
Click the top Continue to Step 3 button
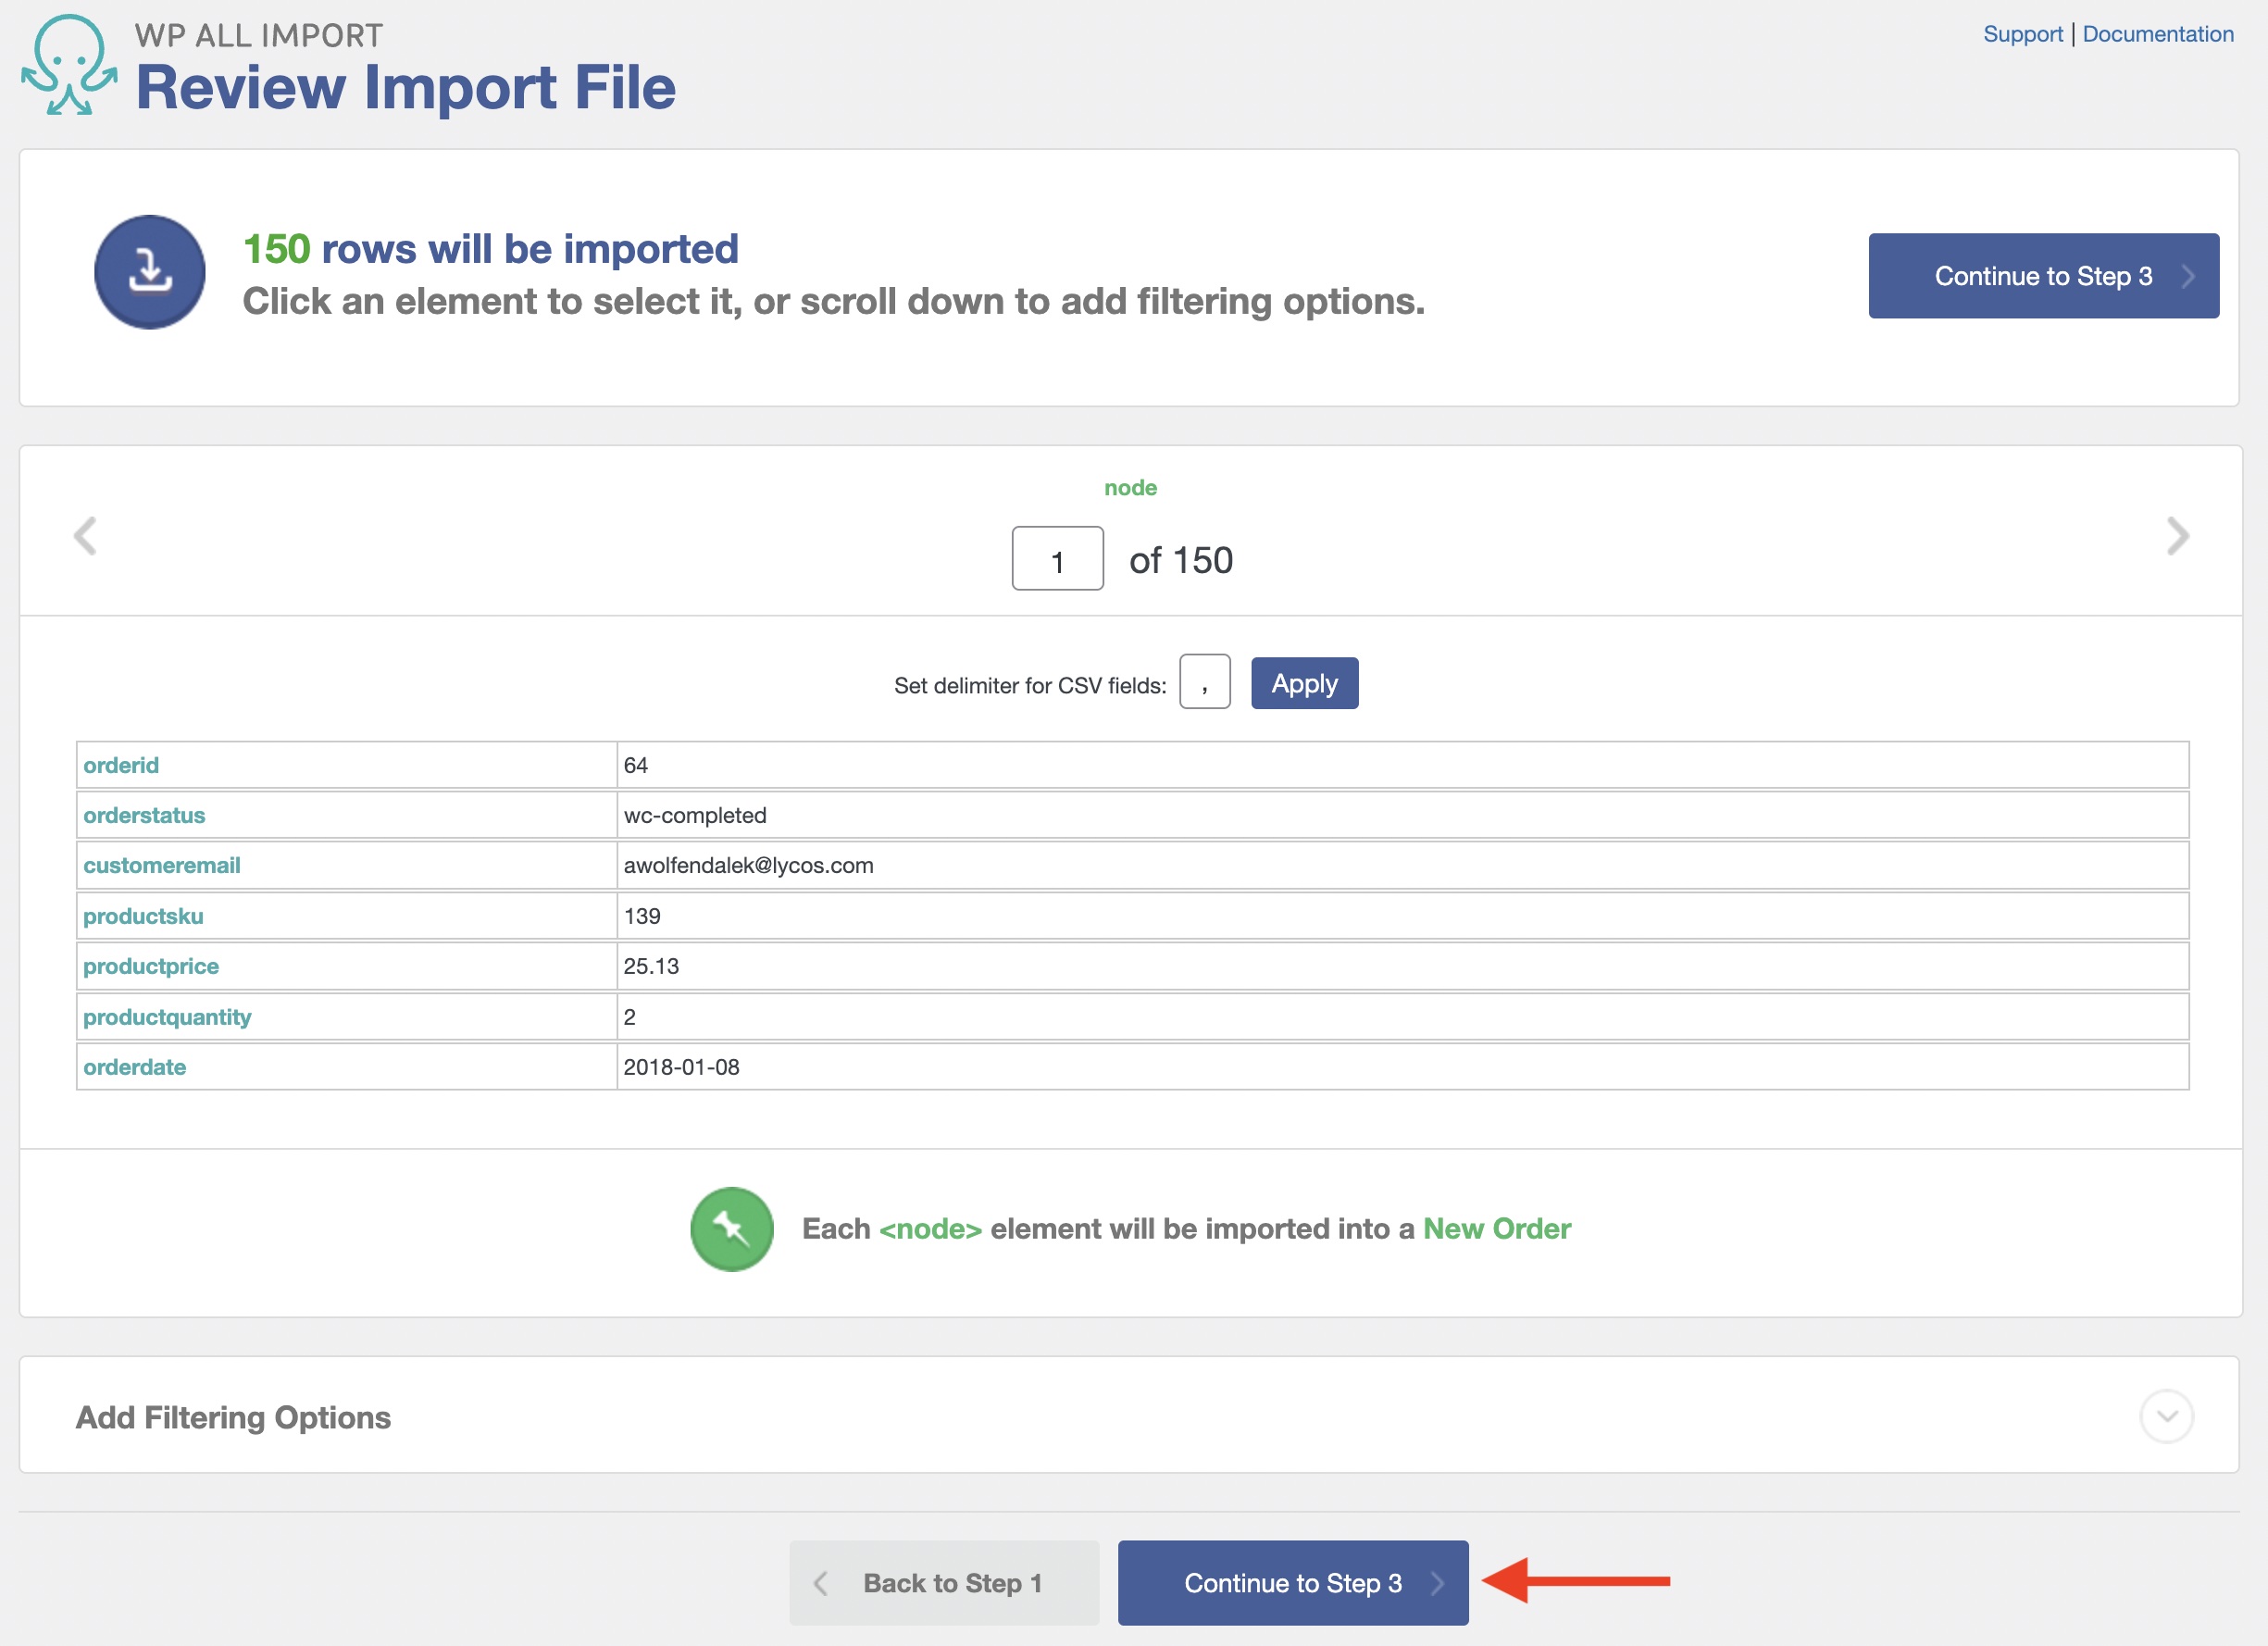click(2044, 276)
